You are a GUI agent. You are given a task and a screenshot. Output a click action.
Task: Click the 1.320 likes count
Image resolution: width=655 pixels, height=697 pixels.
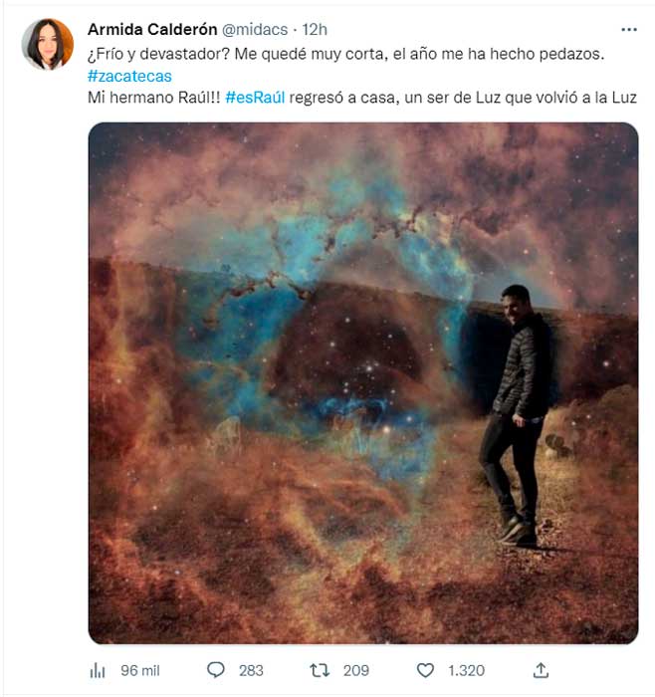point(464,670)
